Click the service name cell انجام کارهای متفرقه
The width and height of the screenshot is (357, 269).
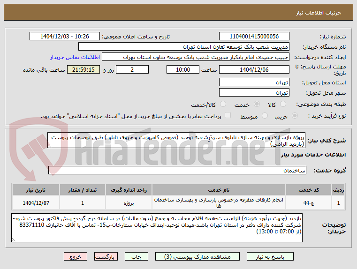(x=219, y=203)
